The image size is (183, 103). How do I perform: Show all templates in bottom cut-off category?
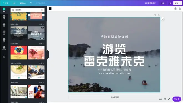(41, 102)
